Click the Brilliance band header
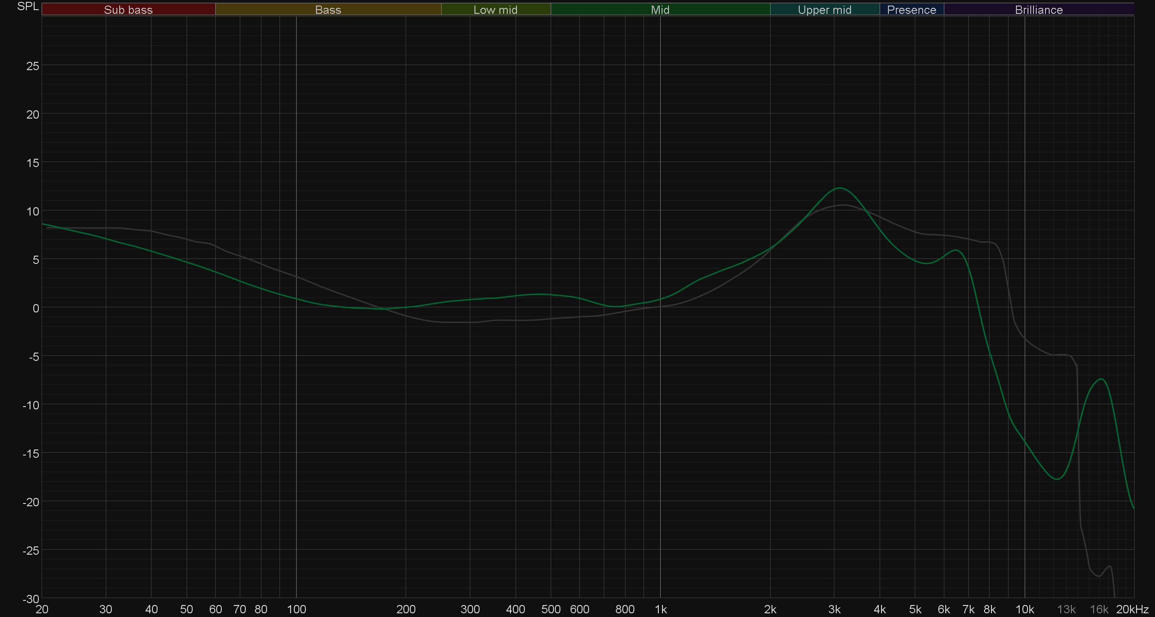1155x617 pixels. click(1039, 10)
